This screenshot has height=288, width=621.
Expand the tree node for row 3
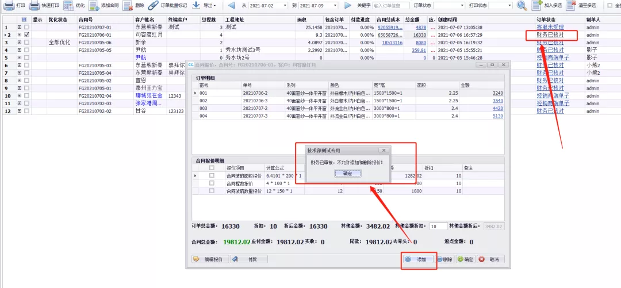[20, 43]
